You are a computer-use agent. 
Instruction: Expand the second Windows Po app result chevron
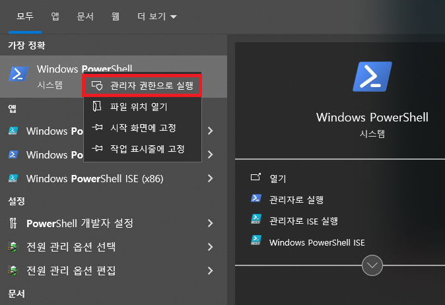point(211,154)
